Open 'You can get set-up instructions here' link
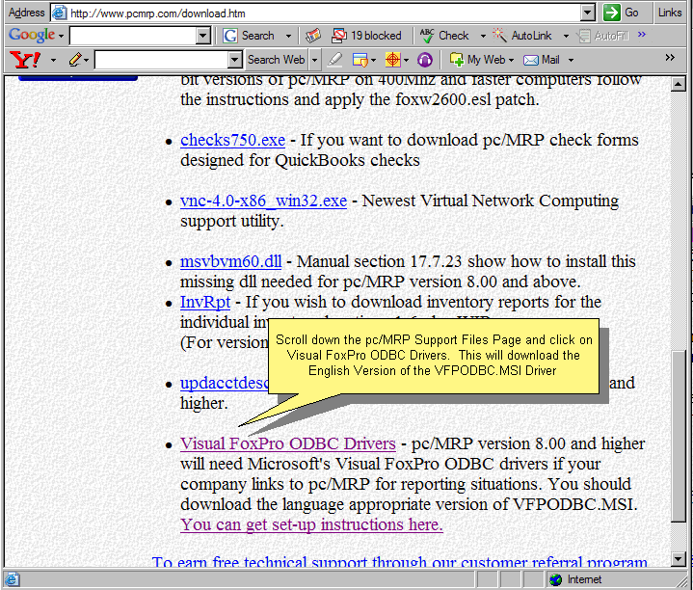Screen dimensions: 693x590 pos(311,524)
